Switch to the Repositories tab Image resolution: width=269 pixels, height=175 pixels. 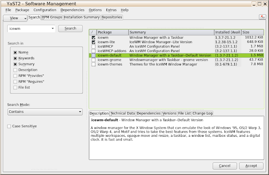(x=112, y=17)
